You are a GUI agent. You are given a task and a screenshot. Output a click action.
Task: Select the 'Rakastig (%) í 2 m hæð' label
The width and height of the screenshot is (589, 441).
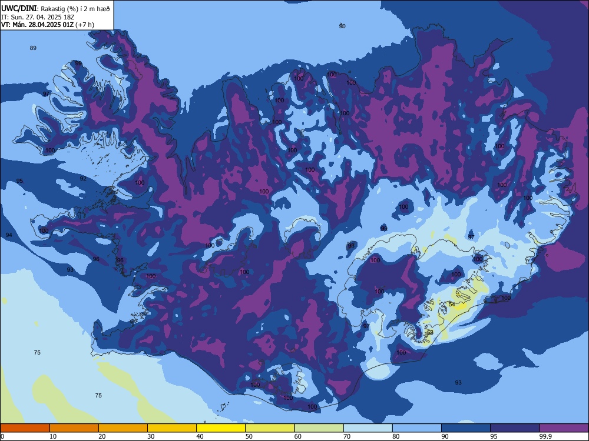tap(75, 9)
